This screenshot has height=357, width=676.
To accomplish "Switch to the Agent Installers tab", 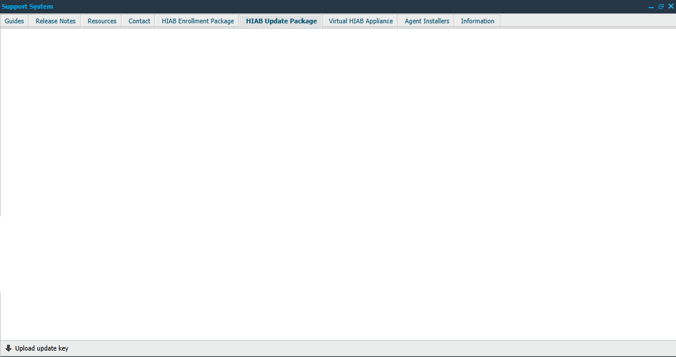I will click(427, 20).
